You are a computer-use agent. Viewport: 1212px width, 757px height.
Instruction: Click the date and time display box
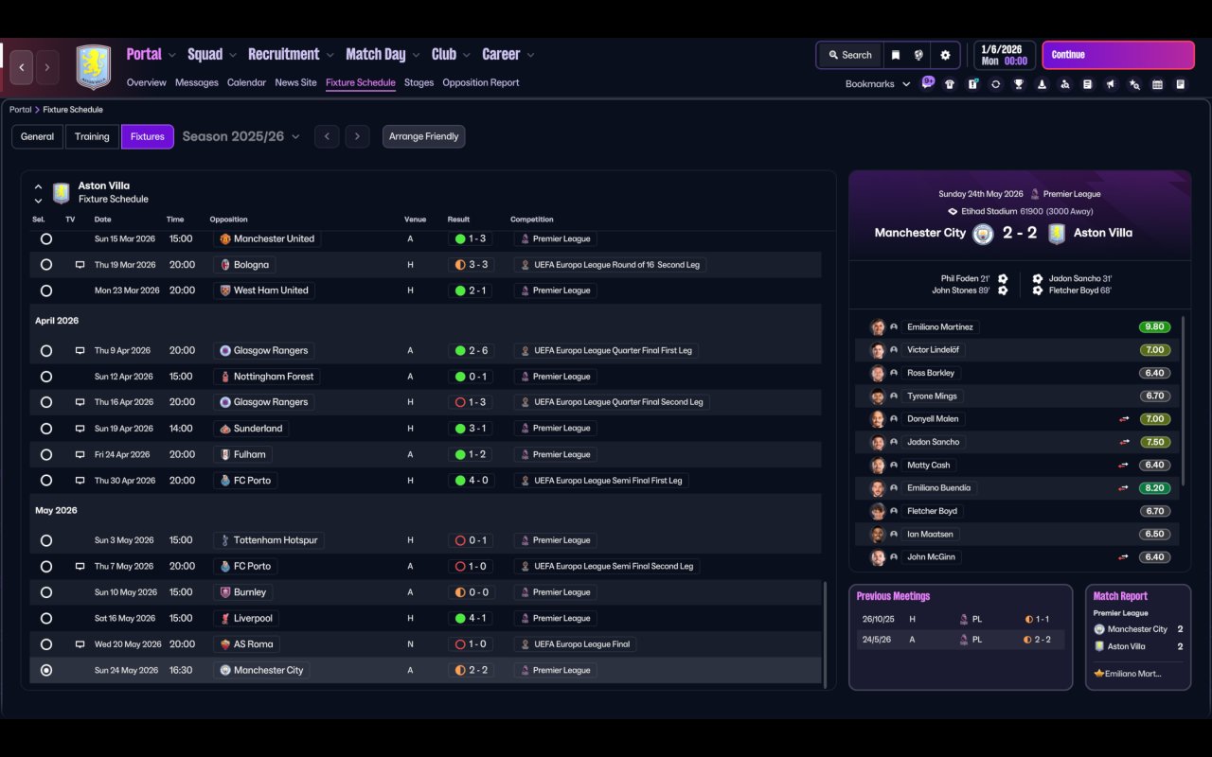click(x=1004, y=55)
